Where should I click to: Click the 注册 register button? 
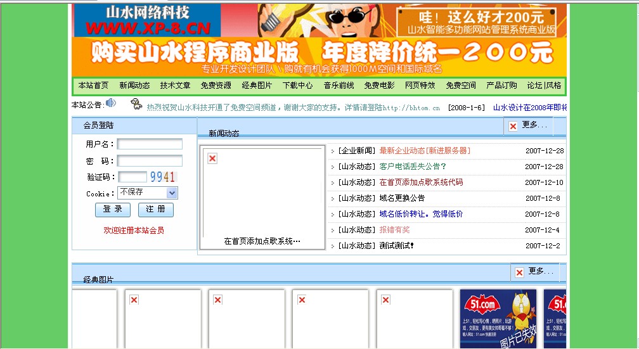tap(156, 209)
